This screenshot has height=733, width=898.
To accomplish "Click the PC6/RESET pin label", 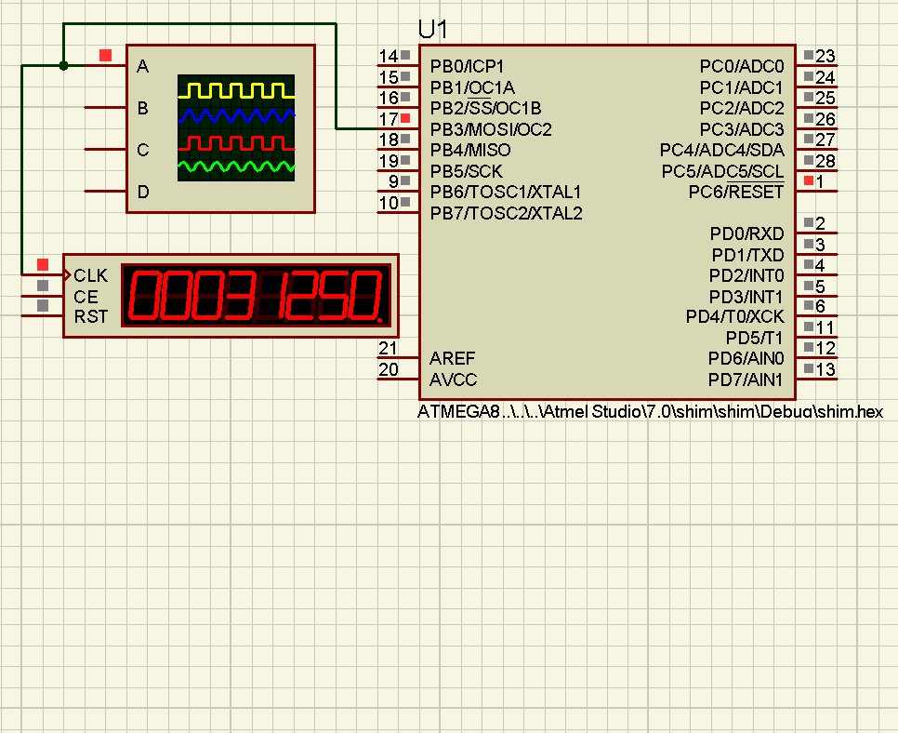I will point(736,192).
